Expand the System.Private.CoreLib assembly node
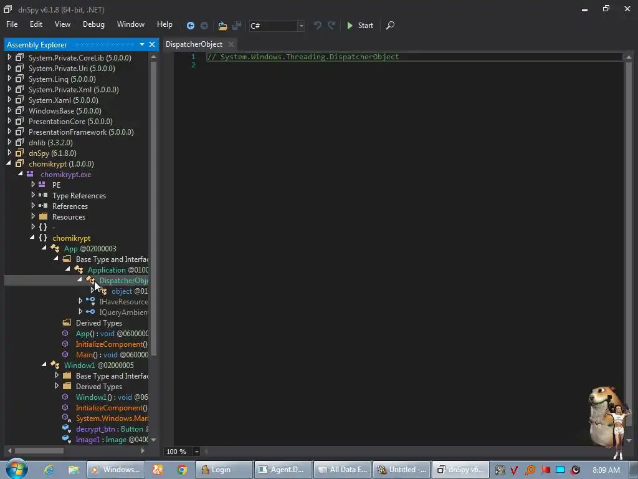Image resolution: width=638 pixels, height=479 pixels. [x=9, y=57]
